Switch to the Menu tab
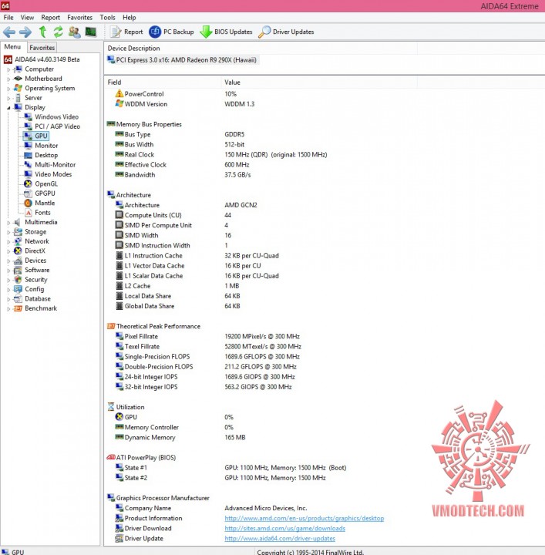 point(13,47)
